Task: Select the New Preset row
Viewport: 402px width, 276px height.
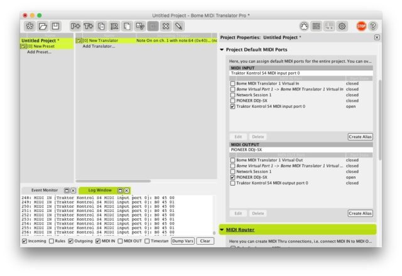Action: 46,46
